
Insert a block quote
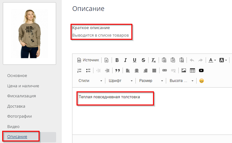(118, 70)
